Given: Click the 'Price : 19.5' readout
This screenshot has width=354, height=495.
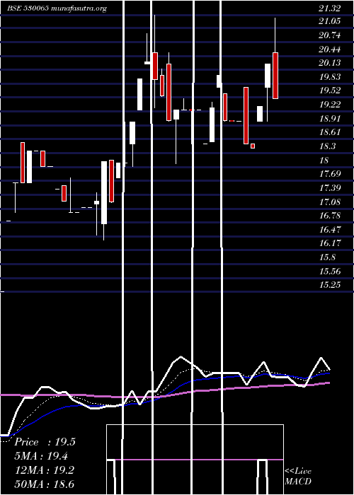Looking at the screenshot, I should pyautogui.click(x=45, y=442).
